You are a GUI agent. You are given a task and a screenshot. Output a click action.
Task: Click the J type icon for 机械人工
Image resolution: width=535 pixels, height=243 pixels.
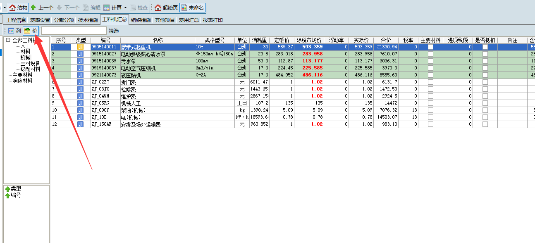(x=81, y=103)
